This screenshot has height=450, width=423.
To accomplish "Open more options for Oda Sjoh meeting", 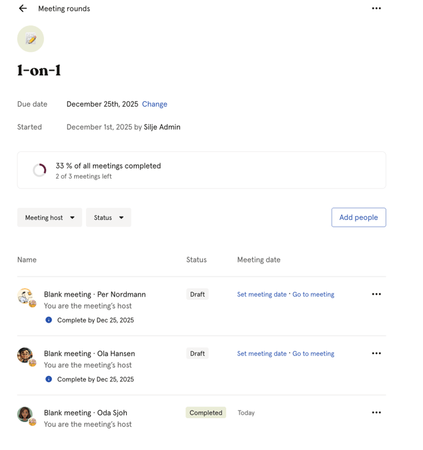I will [x=376, y=413].
